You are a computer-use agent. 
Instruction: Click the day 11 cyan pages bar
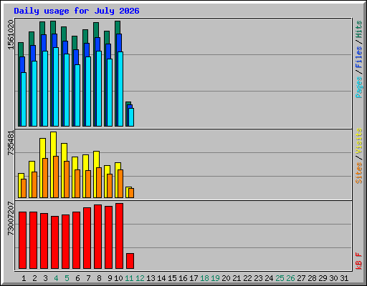[x=131, y=117]
